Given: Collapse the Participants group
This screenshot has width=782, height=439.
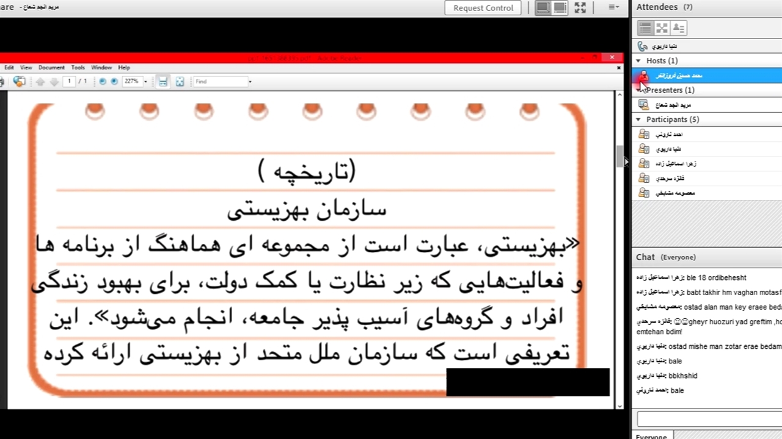Looking at the screenshot, I should coord(639,120).
